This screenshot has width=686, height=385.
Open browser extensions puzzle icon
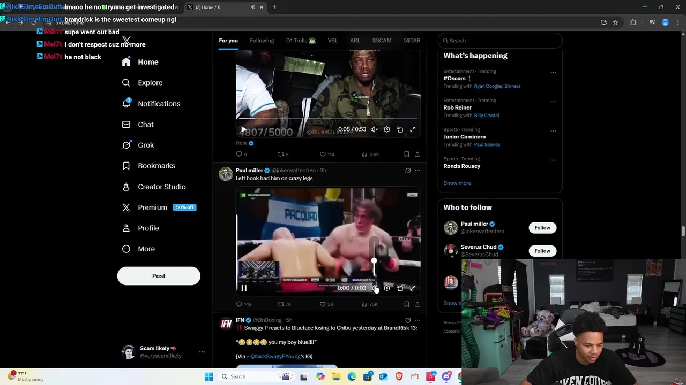click(x=633, y=22)
